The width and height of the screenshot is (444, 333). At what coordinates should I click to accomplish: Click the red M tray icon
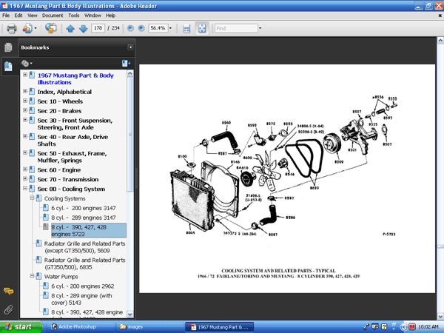point(411,327)
